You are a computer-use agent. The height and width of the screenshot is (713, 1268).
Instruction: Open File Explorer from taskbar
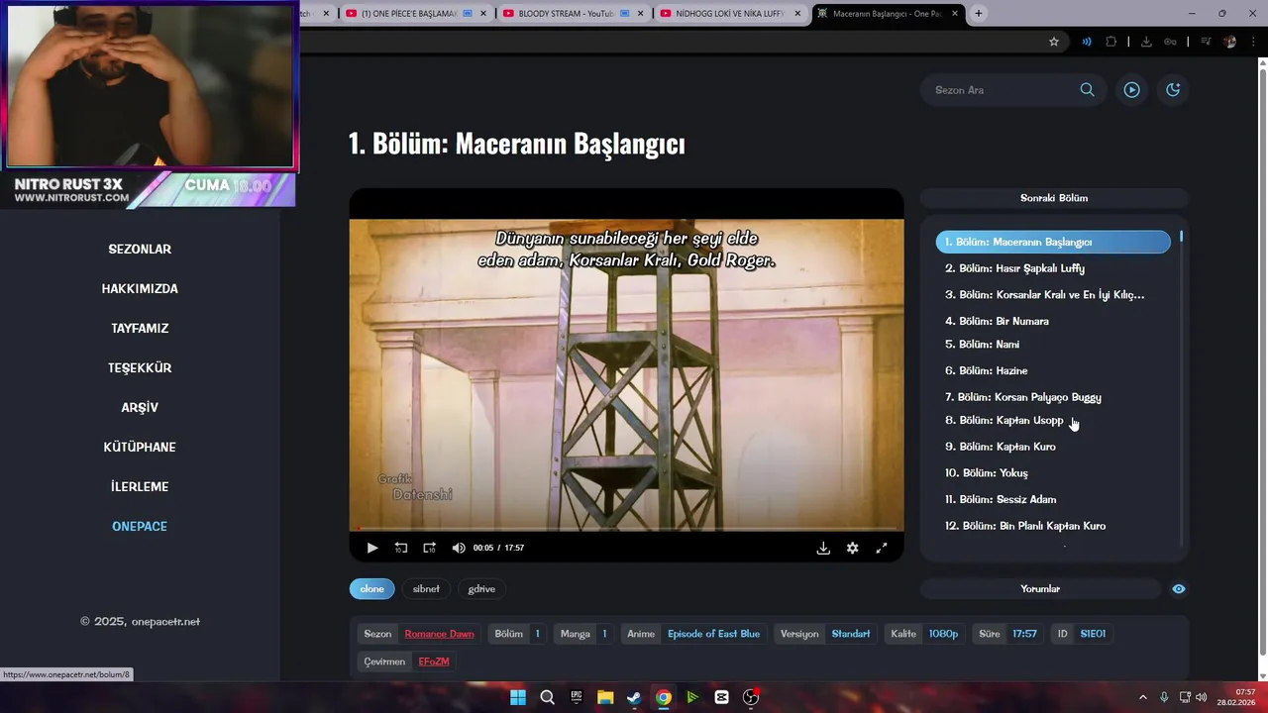(605, 697)
